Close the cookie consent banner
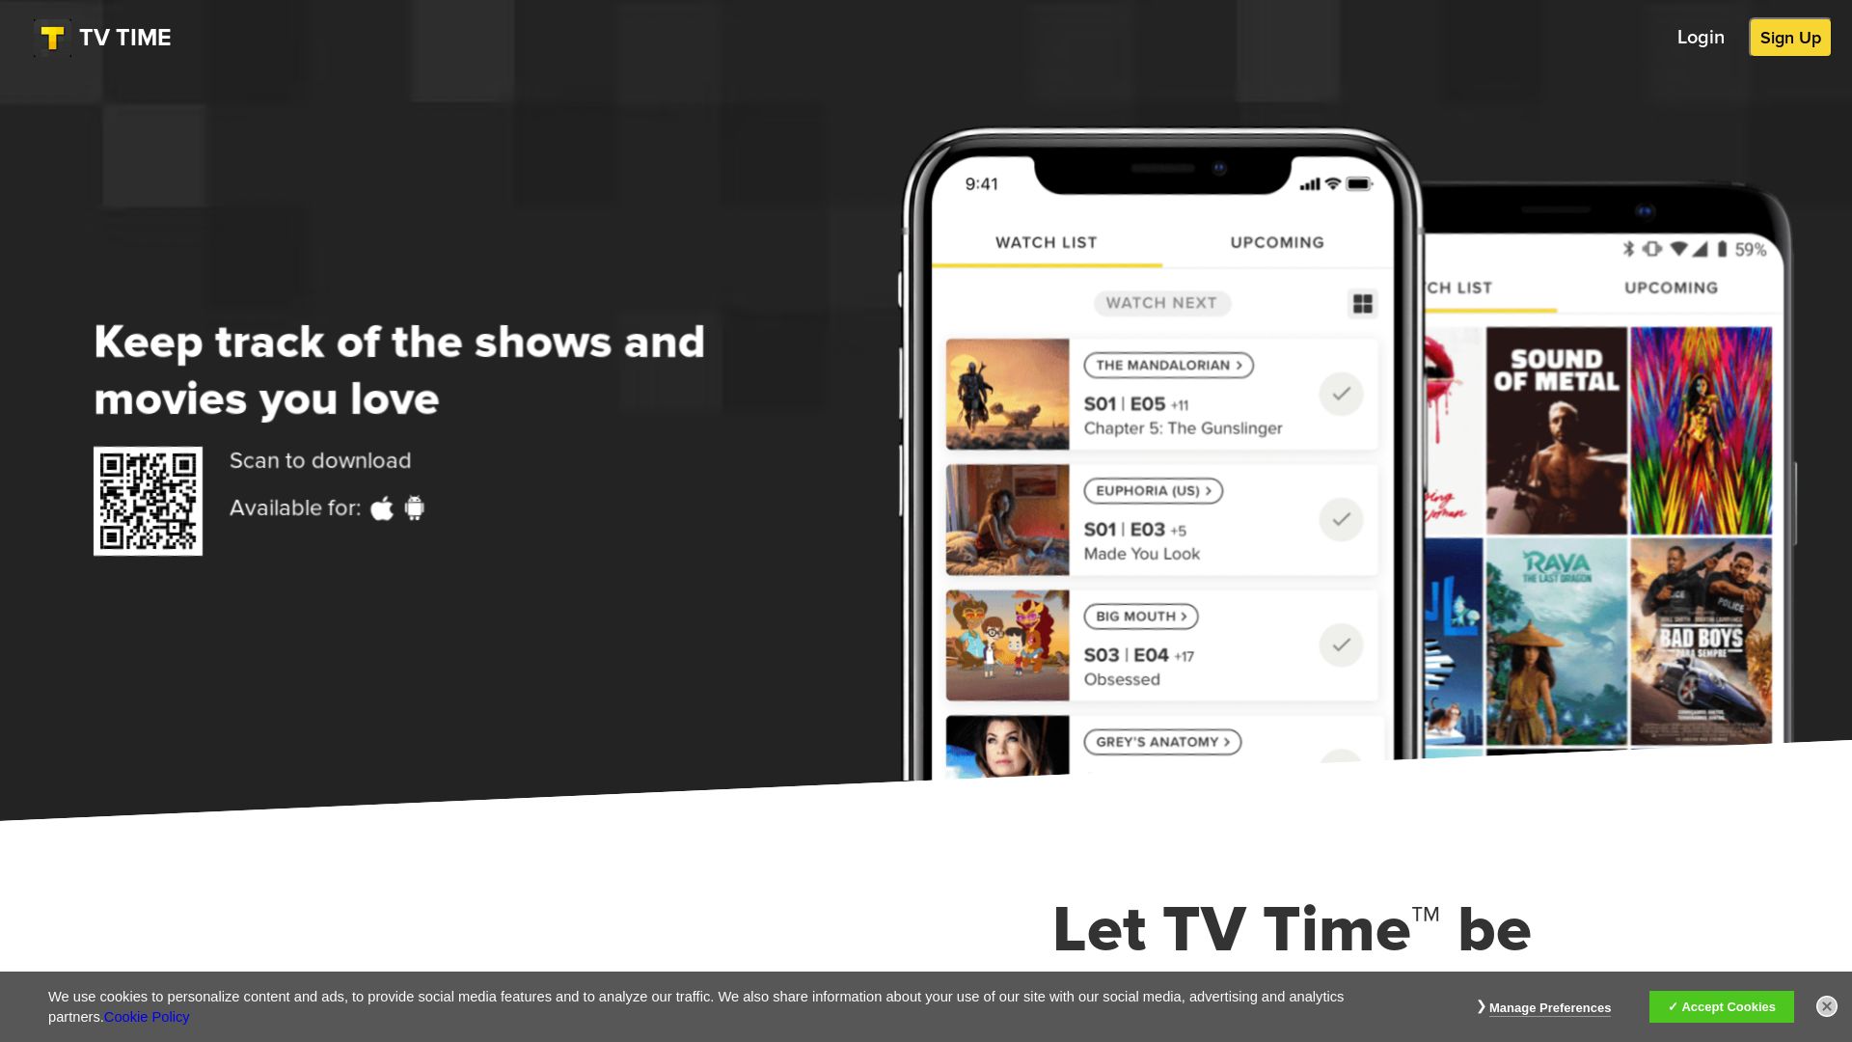This screenshot has width=1852, height=1042. 1827,1006
